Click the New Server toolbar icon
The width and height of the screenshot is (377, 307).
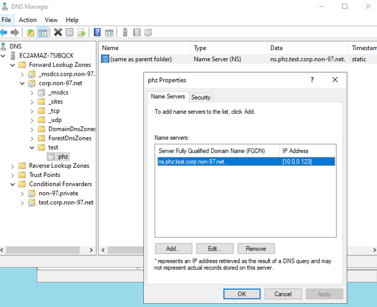click(125, 33)
